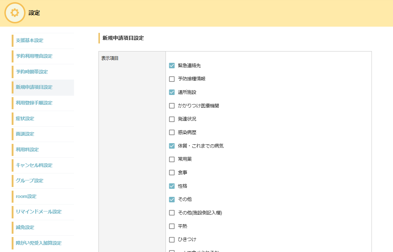
Task: Tick the かかりつけ医療機関 checkbox
Action: click(172, 106)
